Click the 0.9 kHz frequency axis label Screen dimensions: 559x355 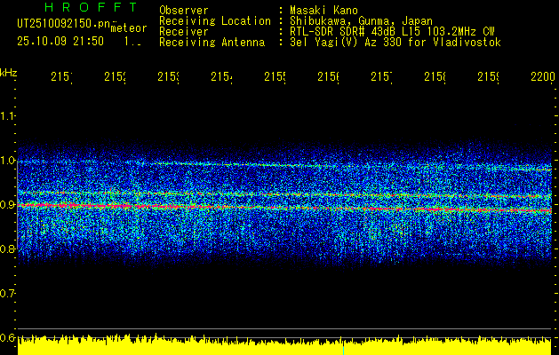[x=7, y=205]
